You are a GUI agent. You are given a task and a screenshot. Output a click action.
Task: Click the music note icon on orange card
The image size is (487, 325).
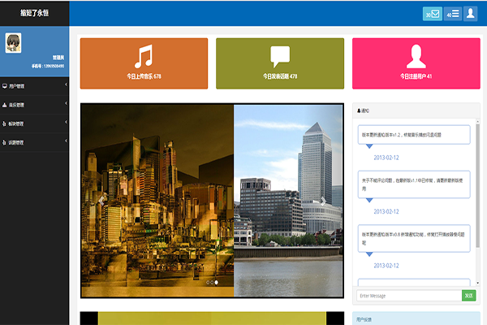[144, 56]
